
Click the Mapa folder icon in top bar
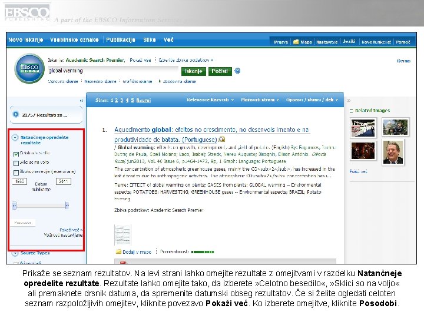[x=296, y=42]
